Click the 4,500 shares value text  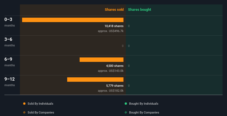coord(115,66)
